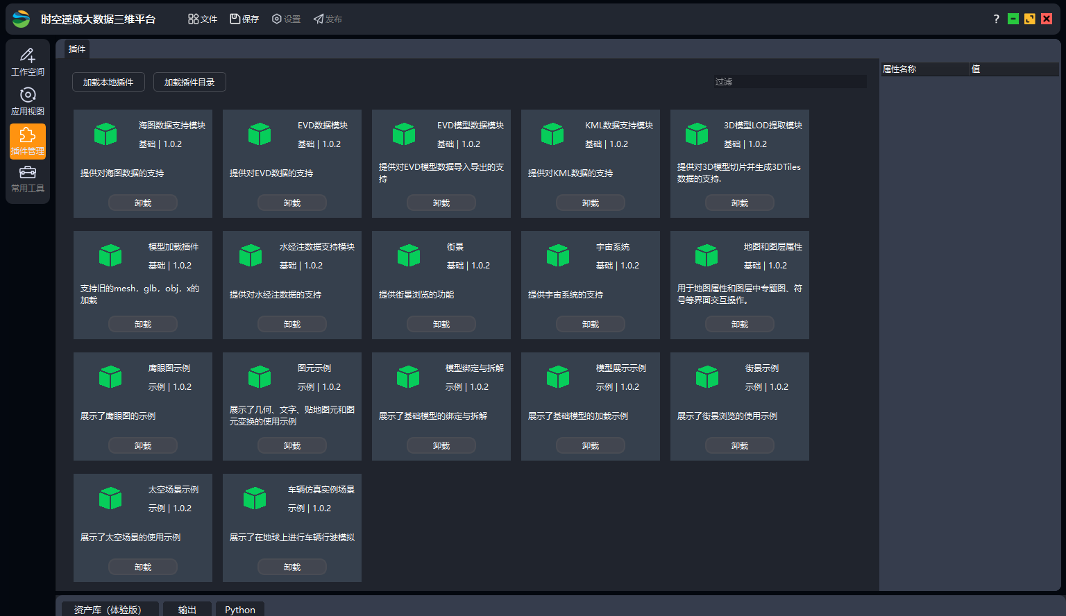Open the help question mark icon

tap(997, 19)
